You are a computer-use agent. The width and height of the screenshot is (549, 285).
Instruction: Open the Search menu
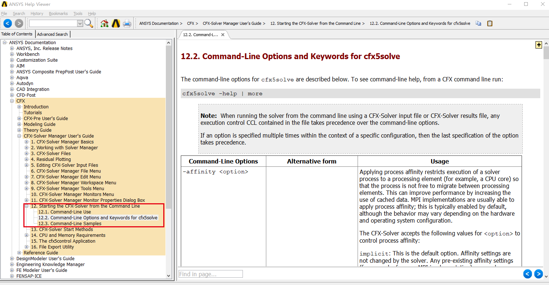tap(19, 14)
